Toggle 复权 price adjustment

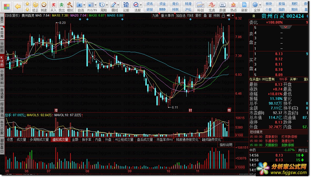[x=198, y=15]
